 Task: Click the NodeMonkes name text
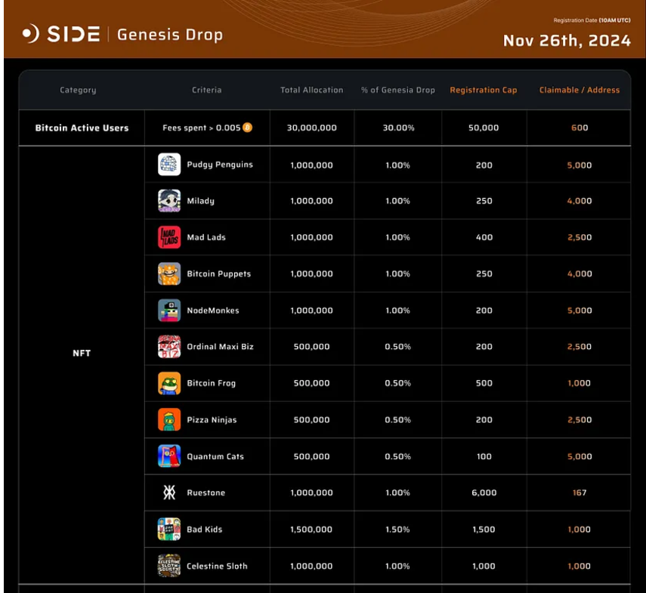tap(213, 310)
